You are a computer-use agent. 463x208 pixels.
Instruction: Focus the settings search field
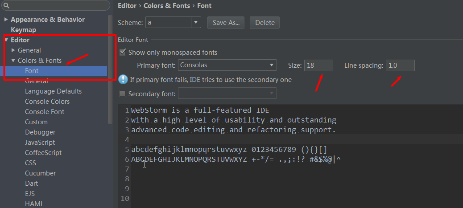pos(55,5)
